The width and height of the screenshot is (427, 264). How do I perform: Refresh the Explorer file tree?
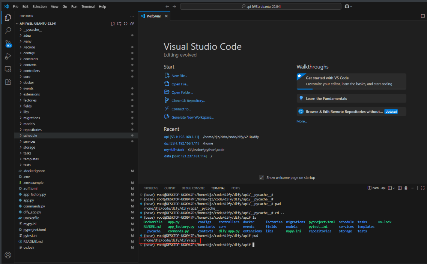126,24
